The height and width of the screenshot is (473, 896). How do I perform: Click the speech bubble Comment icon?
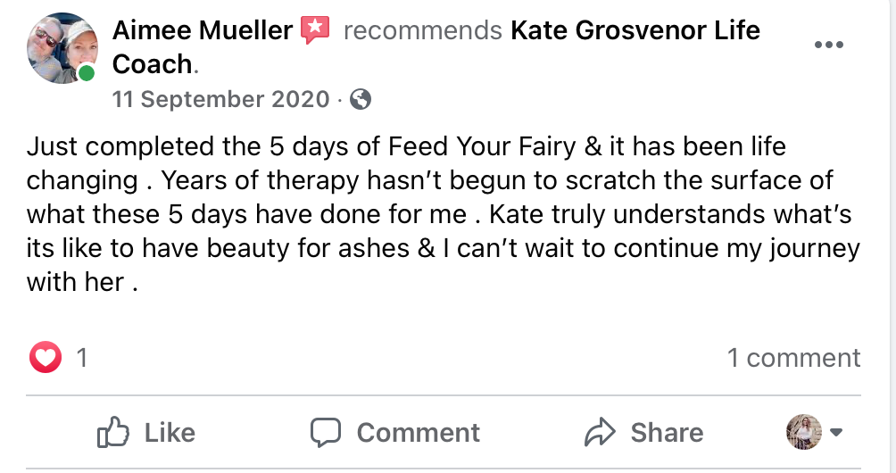[x=326, y=433]
